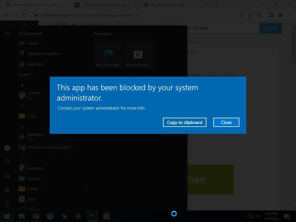This screenshot has height=222, width=296.
Task: Open the Camera app
Action: point(29,179)
